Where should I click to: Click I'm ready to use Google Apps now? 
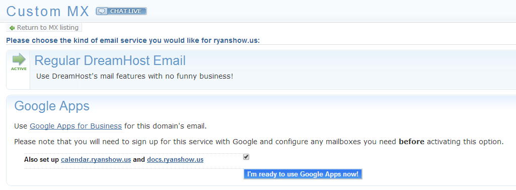303,174
